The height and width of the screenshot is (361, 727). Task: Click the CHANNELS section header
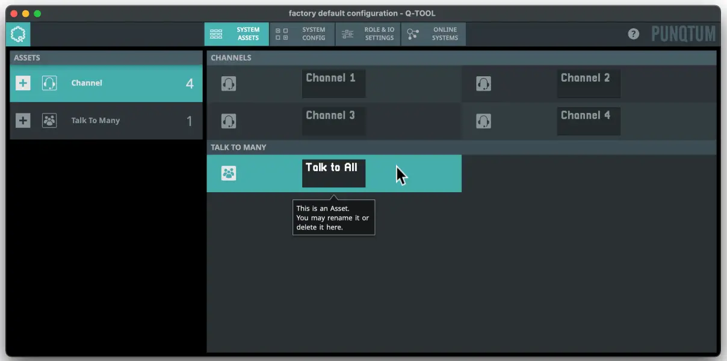click(462, 58)
